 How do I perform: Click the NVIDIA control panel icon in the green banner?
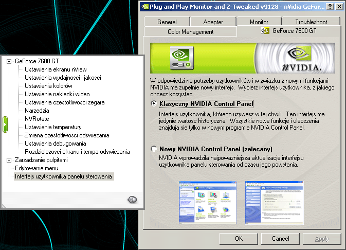181,58
